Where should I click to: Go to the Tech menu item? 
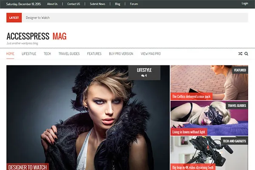pyautogui.click(x=47, y=54)
